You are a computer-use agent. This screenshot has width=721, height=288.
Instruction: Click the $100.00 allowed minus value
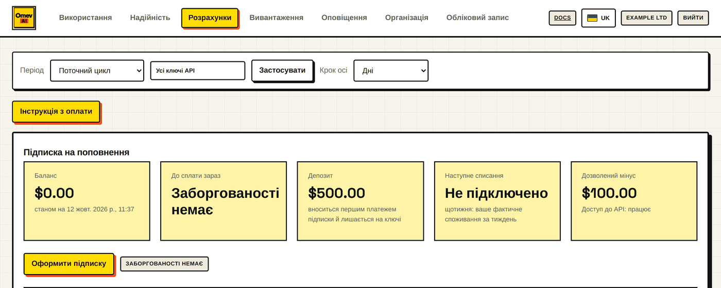pos(609,193)
